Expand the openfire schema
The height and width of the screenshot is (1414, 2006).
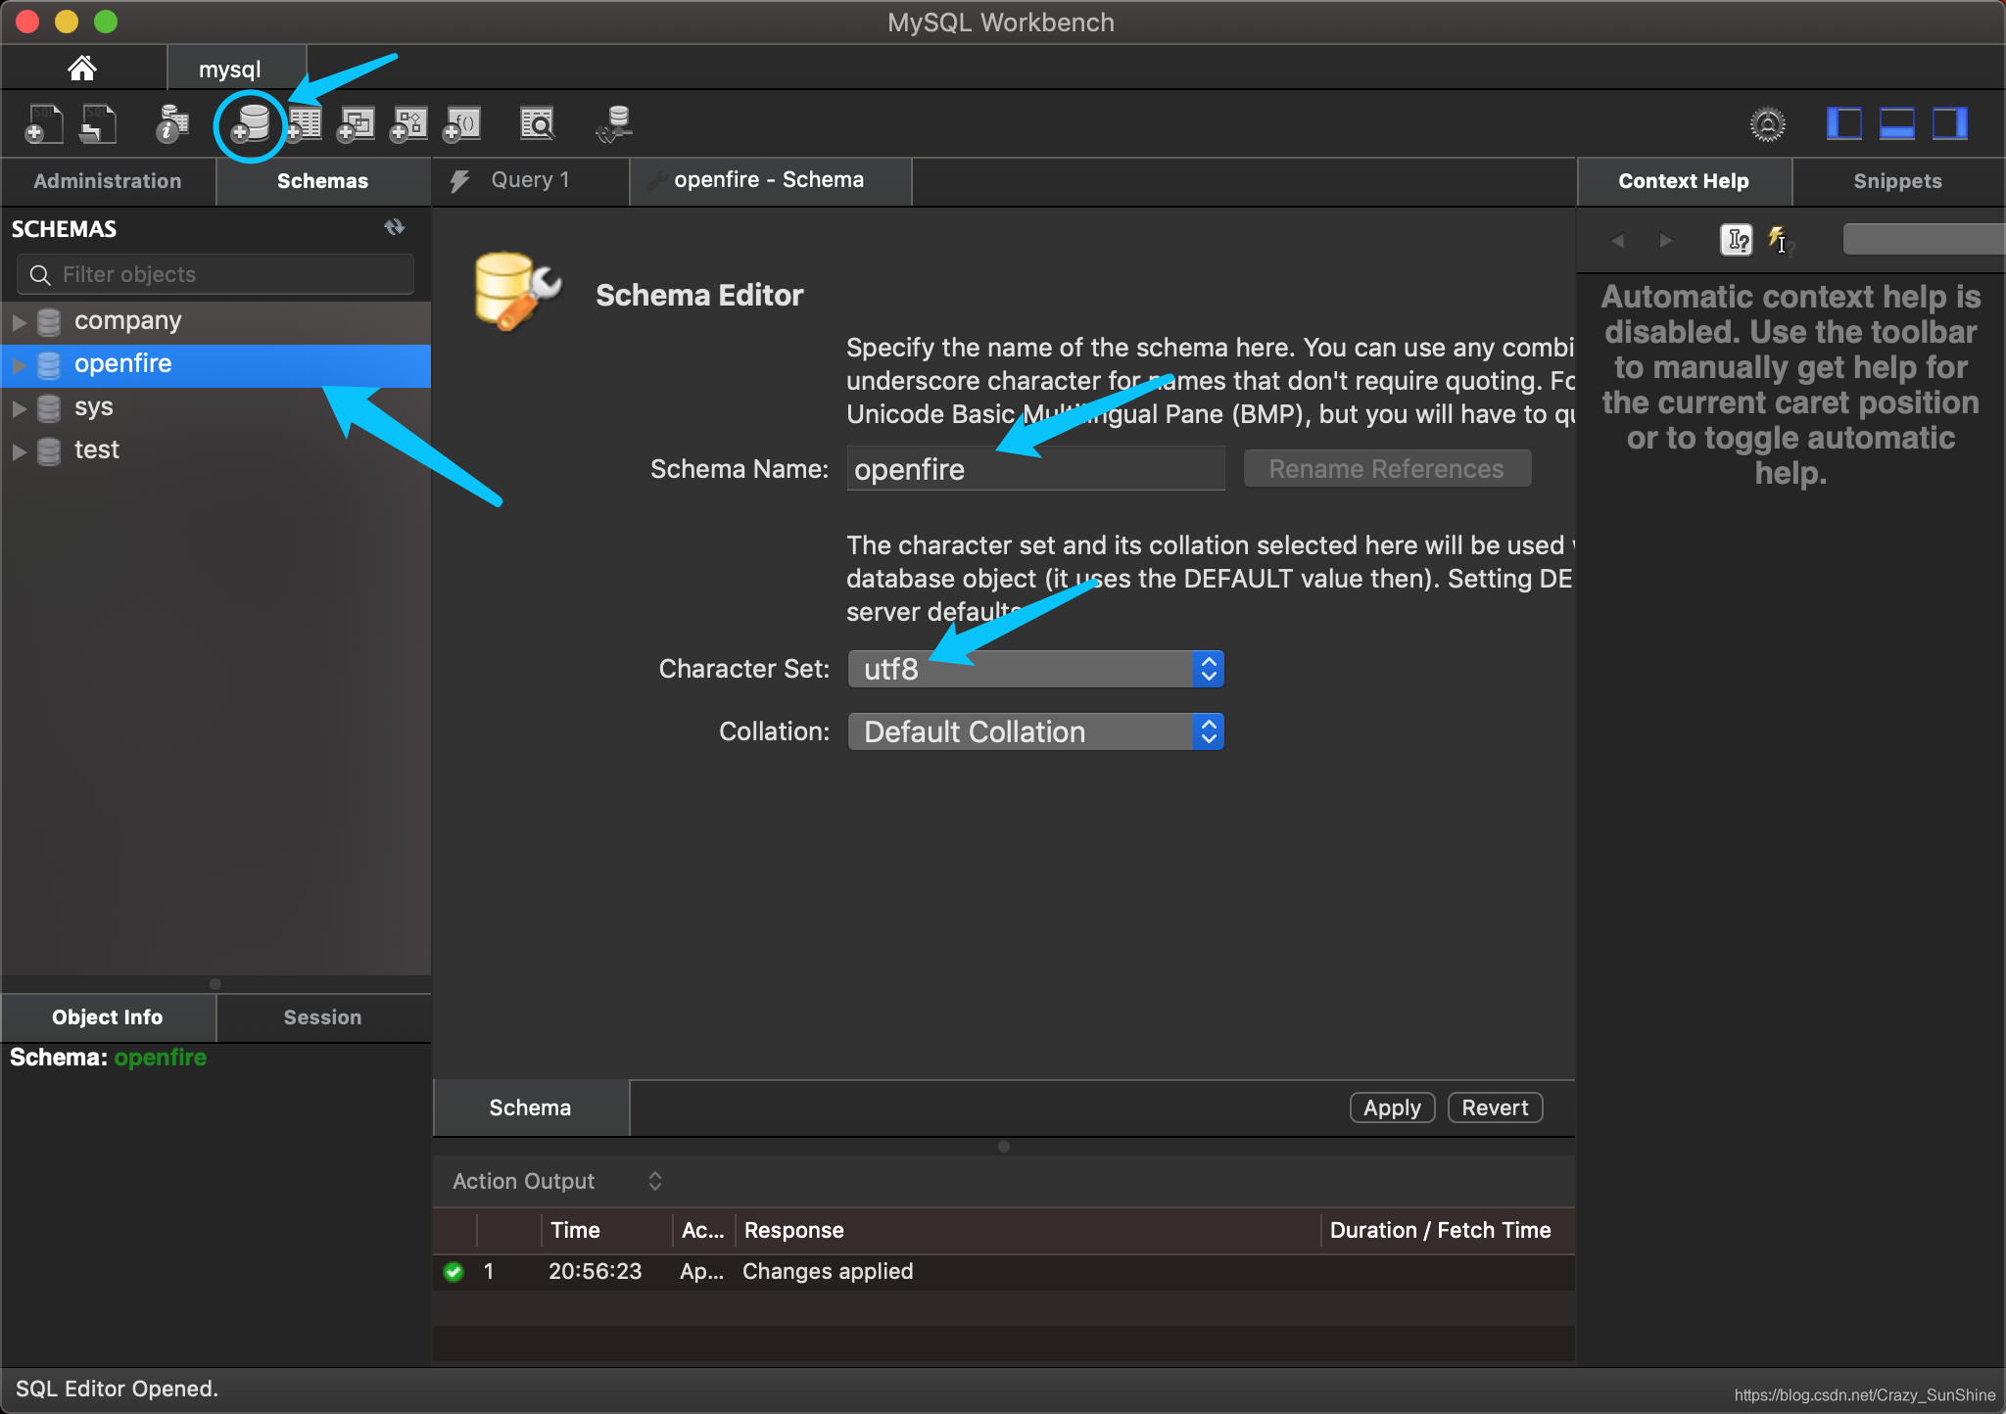(19, 365)
